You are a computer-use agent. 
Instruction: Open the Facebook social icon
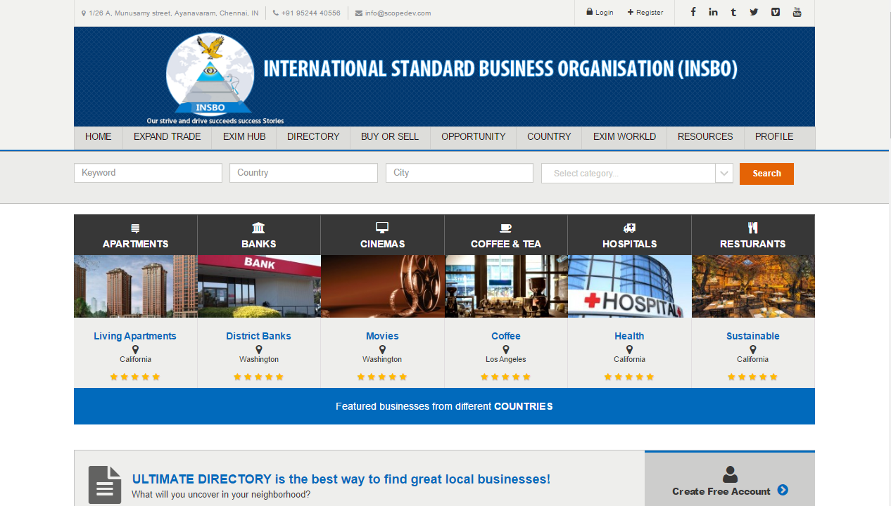tap(693, 12)
